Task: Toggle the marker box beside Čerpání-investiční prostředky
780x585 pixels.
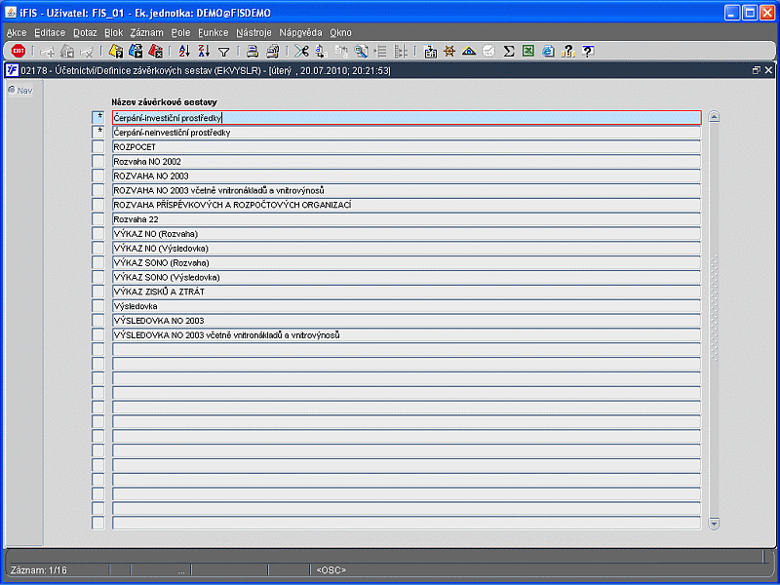Action: (x=98, y=117)
